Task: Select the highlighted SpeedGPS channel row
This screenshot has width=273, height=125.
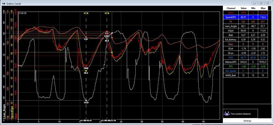Action: pos(245,17)
